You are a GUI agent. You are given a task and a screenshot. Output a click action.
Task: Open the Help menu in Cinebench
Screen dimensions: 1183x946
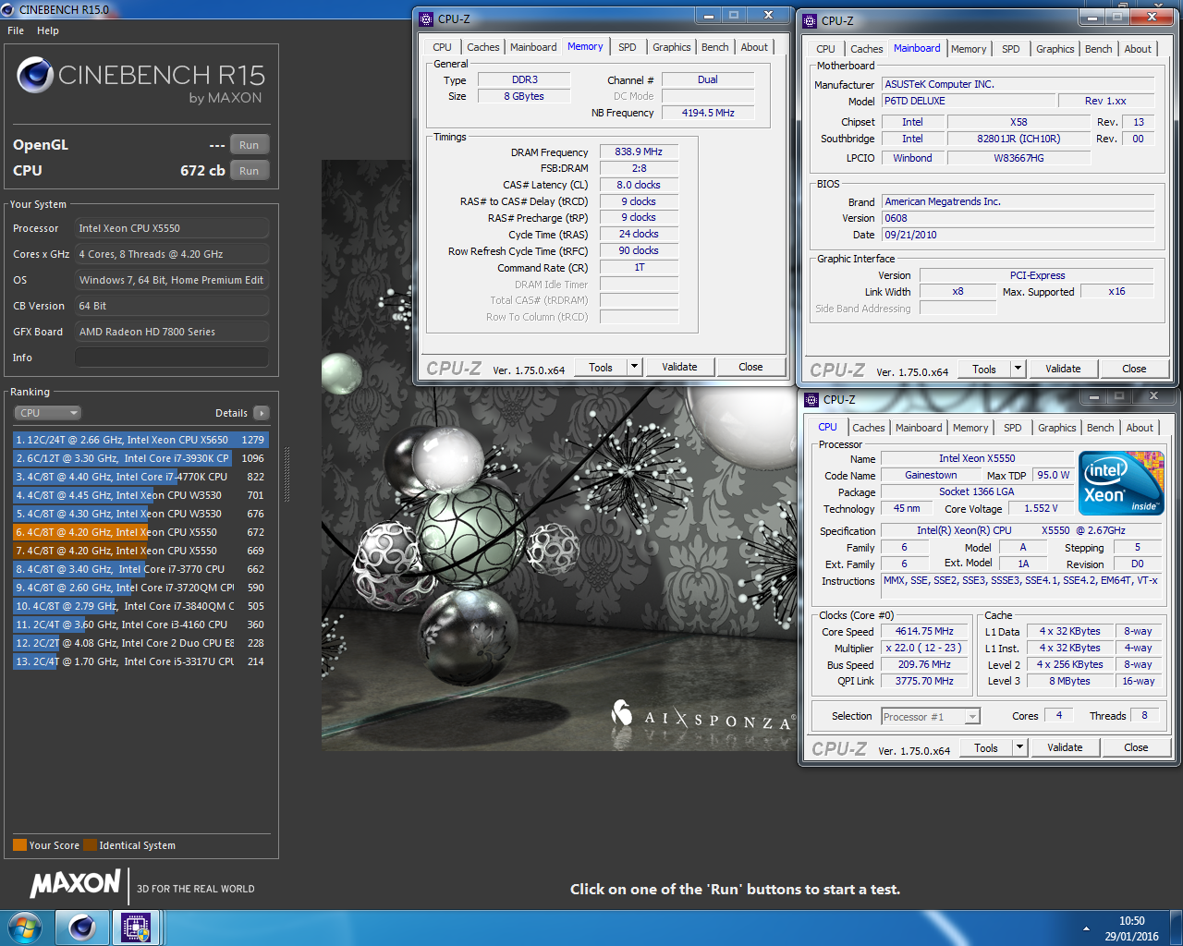point(48,30)
